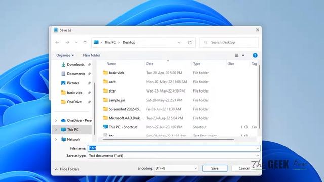Open view options dropdown arrow
The width and height of the screenshot is (324, 182).
click(243, 55)
